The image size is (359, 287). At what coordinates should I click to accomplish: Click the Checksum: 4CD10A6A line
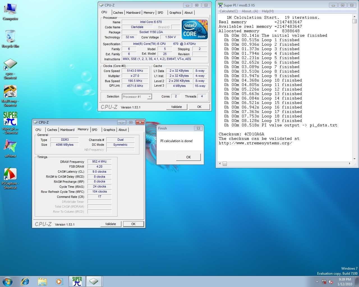241,134
